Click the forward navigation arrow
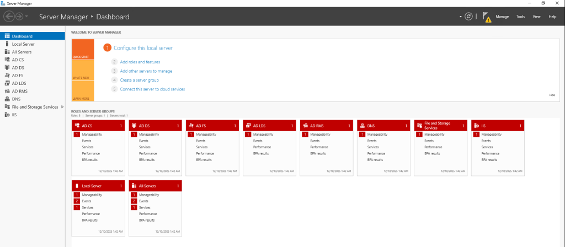Image resolution: width=565 pixels, height=247 pixels. pos(19,17)
